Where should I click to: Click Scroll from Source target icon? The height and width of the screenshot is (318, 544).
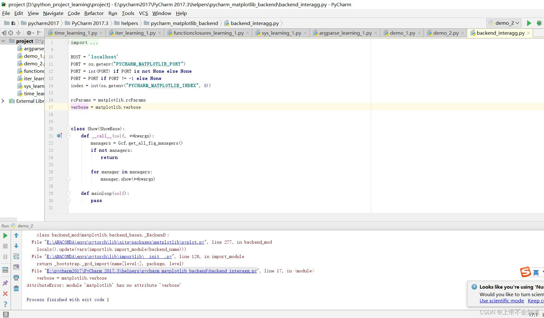(x=11, y=33)
